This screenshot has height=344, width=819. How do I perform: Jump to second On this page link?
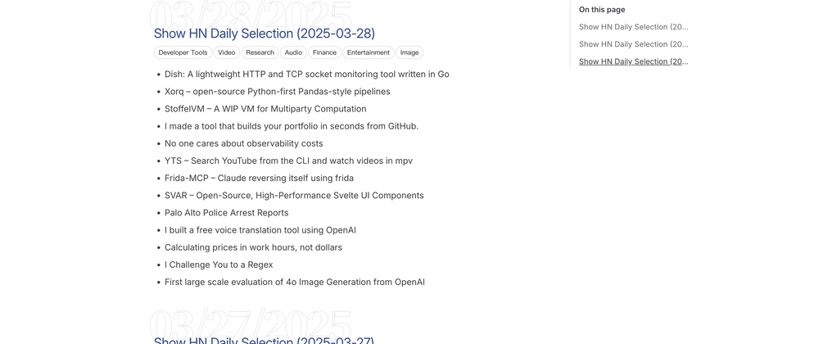click(x=634, y=44)
